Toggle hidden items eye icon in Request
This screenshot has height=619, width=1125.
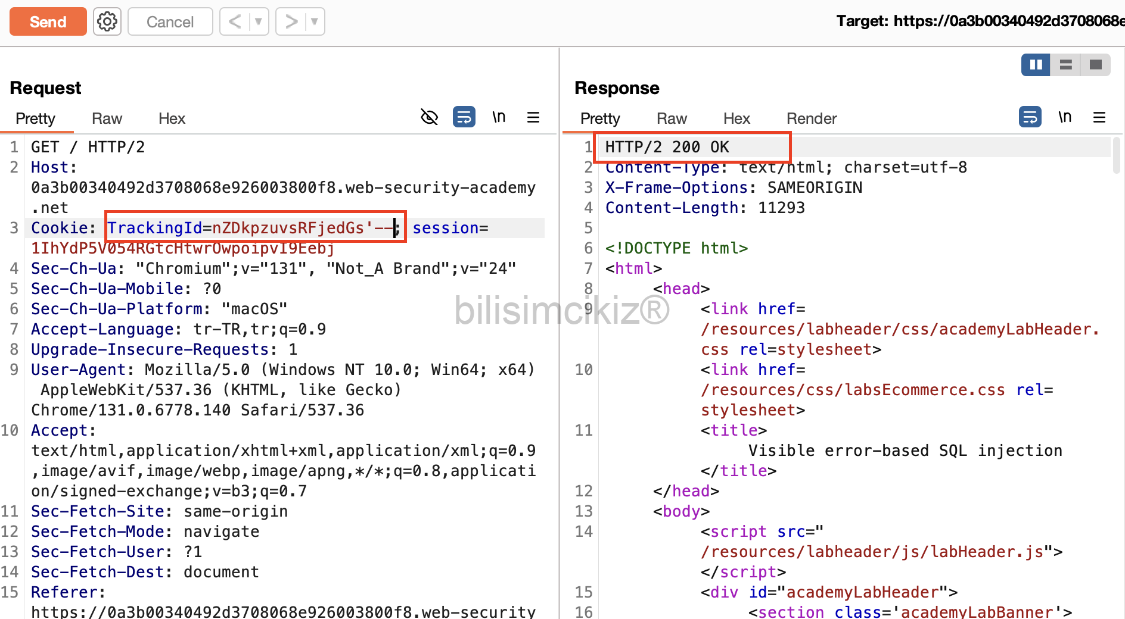[x=429, y=117]
